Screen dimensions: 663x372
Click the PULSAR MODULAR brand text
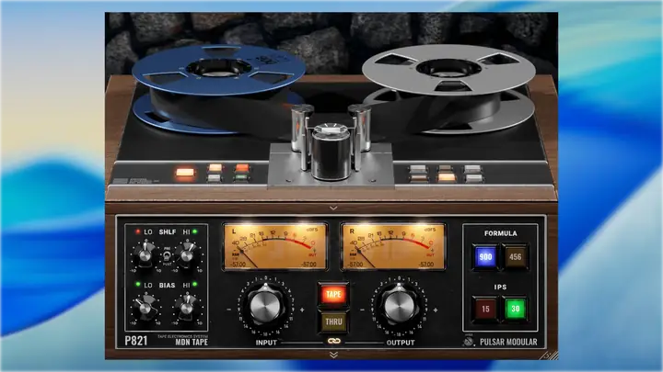pos(508,342)
